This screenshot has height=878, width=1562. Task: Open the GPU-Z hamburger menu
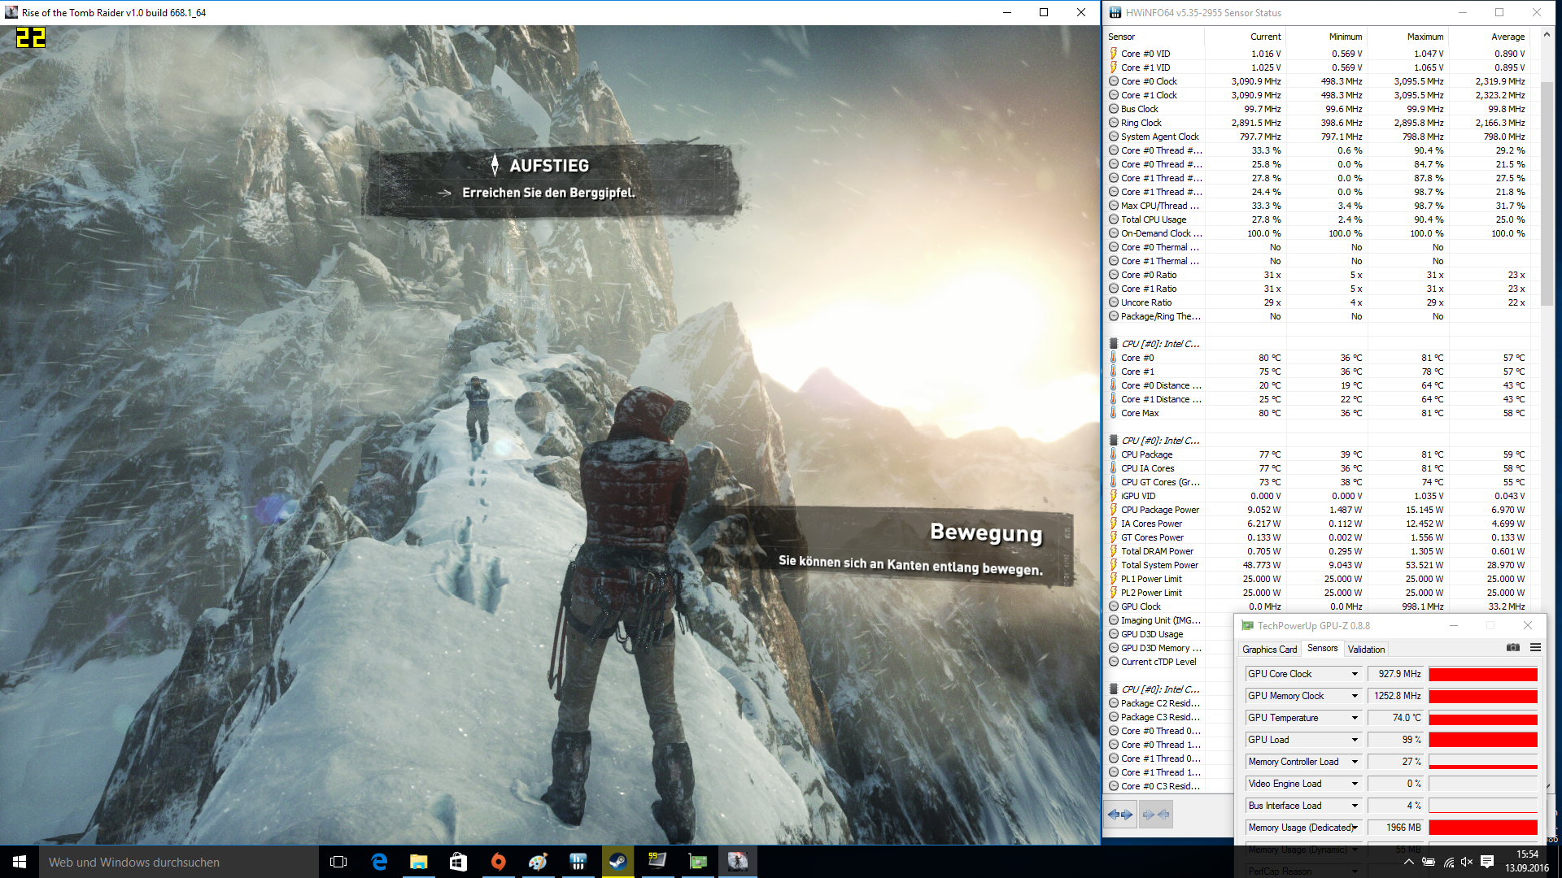(x=1535, y=648)
